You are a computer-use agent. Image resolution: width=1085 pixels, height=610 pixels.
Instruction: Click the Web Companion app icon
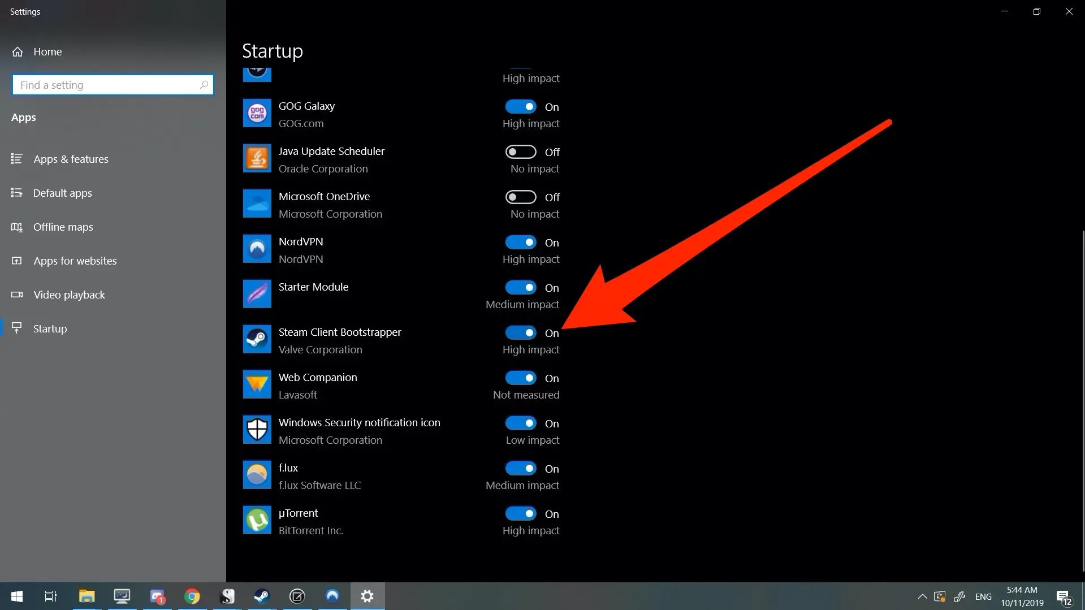point(257,384)
